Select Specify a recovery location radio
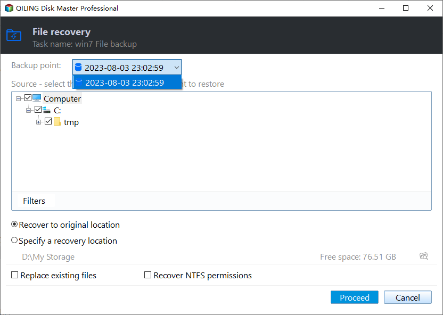 point(14,240)
